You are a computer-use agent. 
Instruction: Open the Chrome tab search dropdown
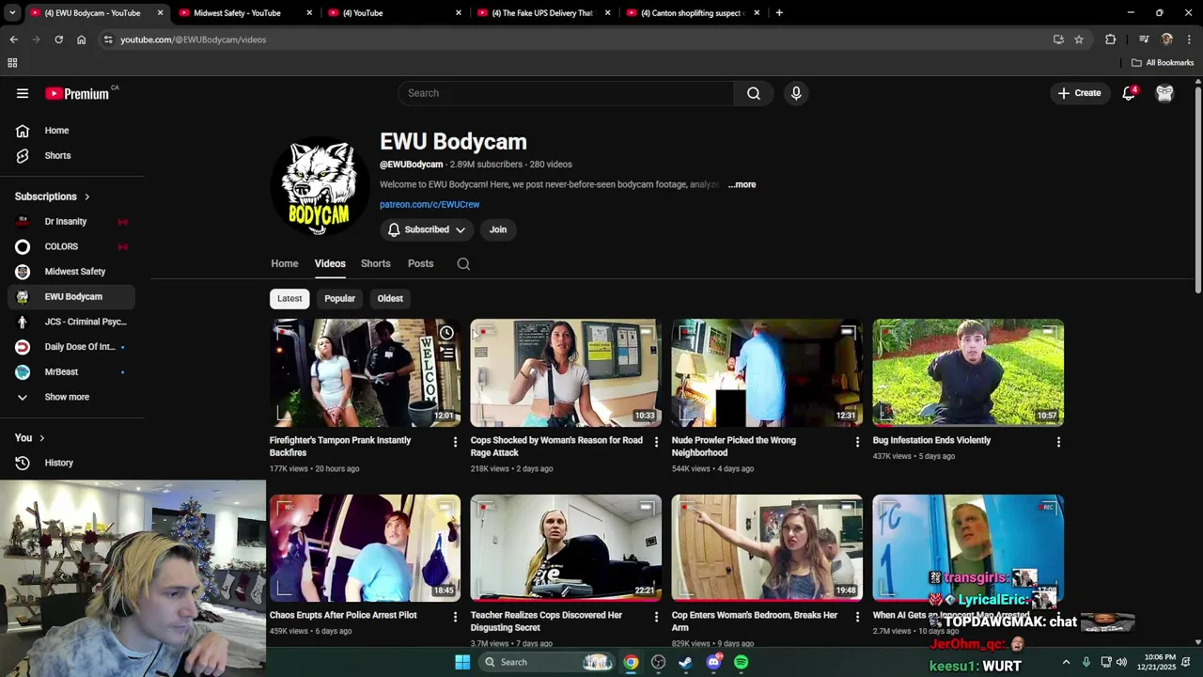tap(12, 12)
